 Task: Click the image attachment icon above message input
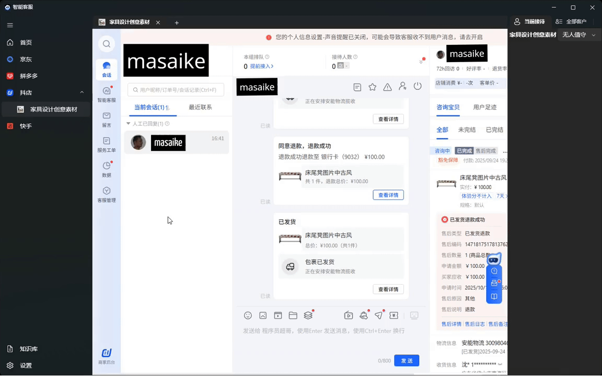pyautogui.click(x=262, y=315)
